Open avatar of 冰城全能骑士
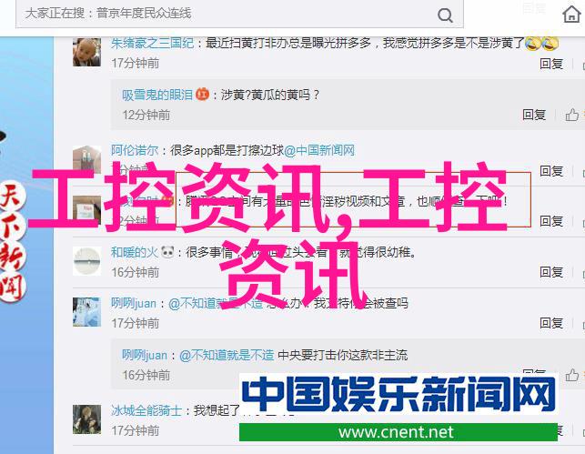This screenshot has width=585, height=454. pos(86,419)
